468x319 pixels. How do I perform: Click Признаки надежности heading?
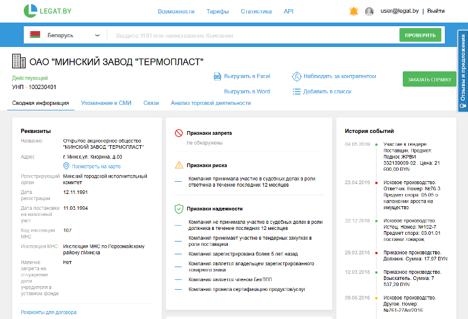coord(214,209)
